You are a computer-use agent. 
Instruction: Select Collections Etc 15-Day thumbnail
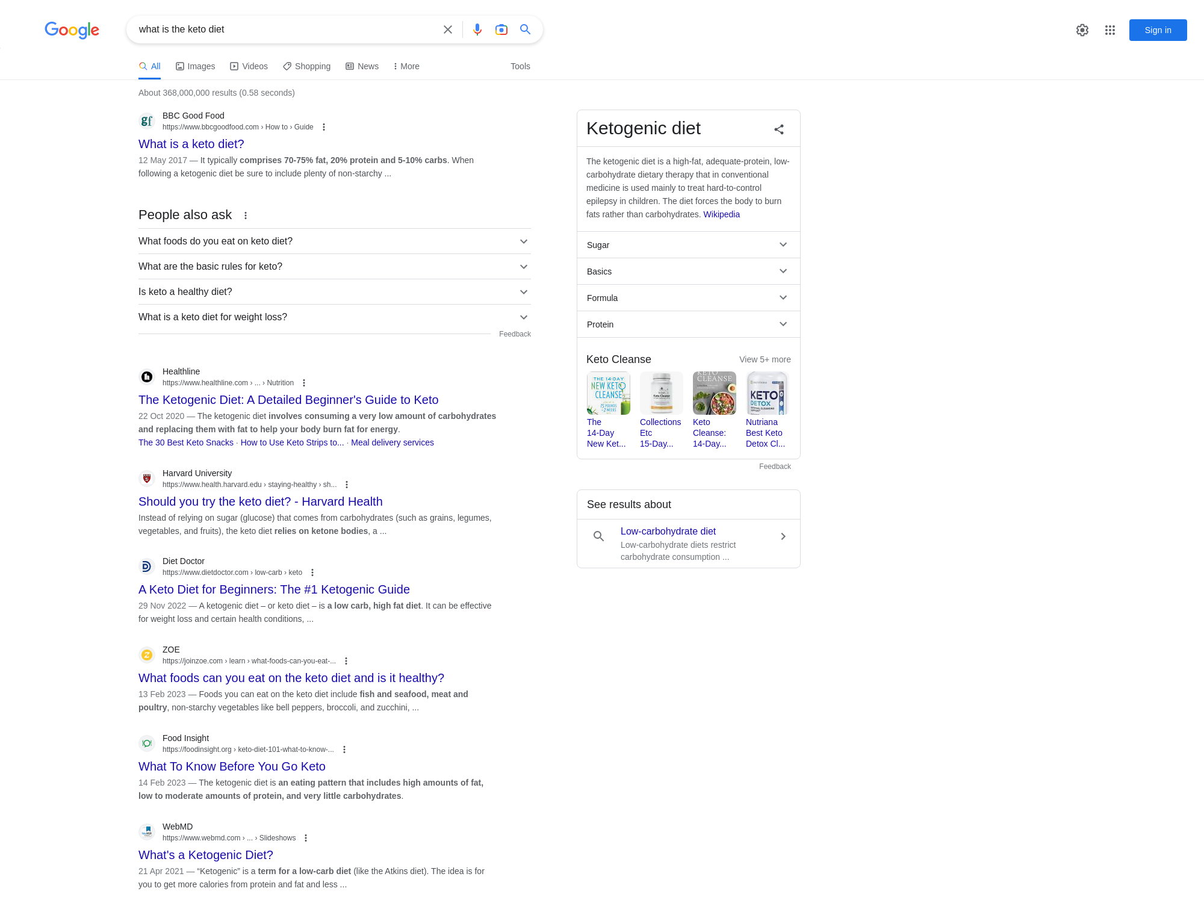(x=661, y=393)
